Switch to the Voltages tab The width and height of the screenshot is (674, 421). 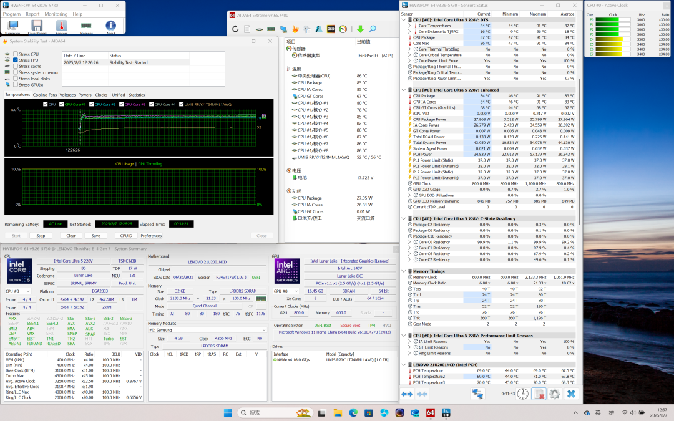[67, 95]
